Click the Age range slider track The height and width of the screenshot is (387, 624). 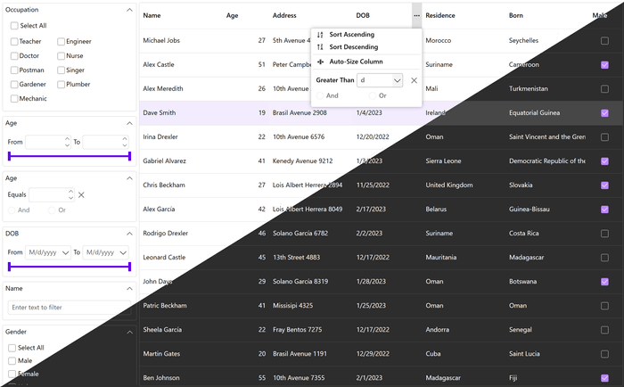point(70,156)
